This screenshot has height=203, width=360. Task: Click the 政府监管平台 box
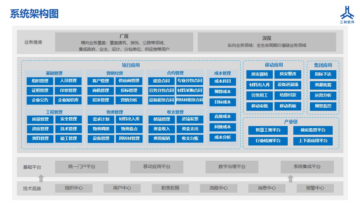313,130
